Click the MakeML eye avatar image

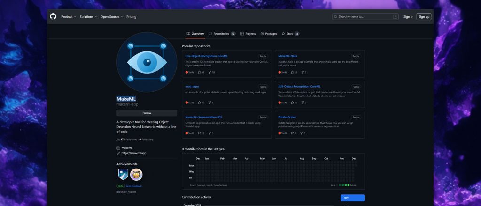pyautogui.click(x=147, y=62)
